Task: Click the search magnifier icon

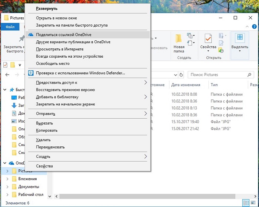Action: click(249, 75)
